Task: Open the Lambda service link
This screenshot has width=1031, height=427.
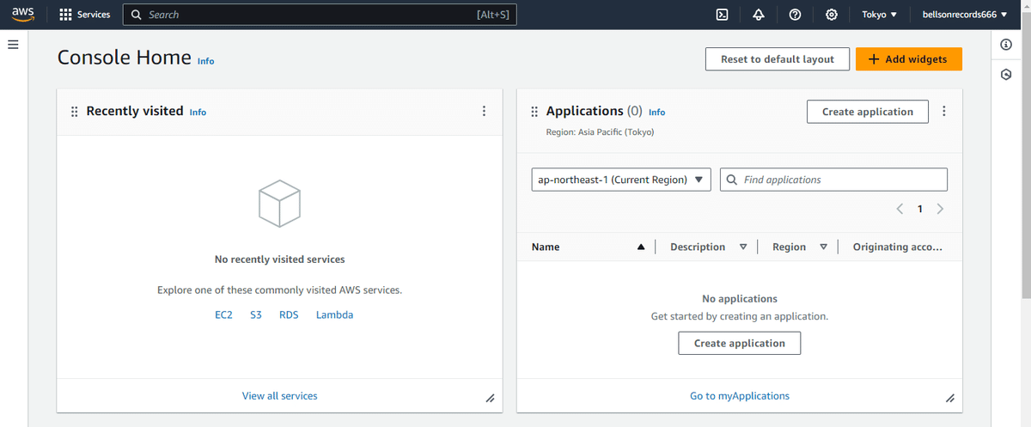Action: coord(334,314)
